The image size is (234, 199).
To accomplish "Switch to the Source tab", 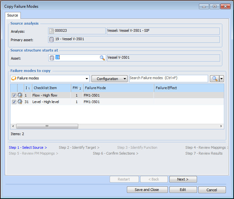I will click(13, 15).
